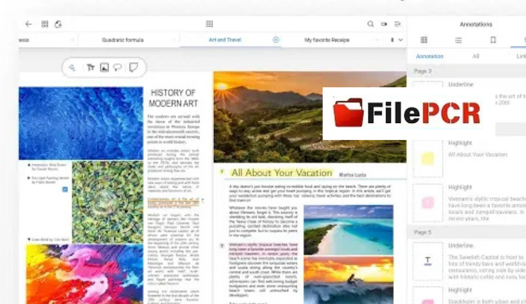The width and height of the screenshot is (526, 304).
Task: Click the 'All About Your Vacation' highlighted heading
Action: (282, 173)
